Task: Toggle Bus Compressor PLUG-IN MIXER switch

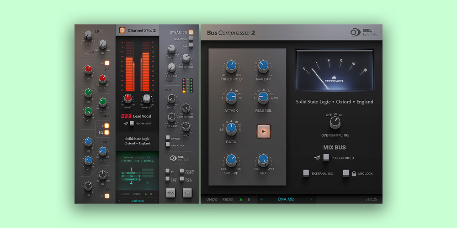Action: (x=326, y=158)
